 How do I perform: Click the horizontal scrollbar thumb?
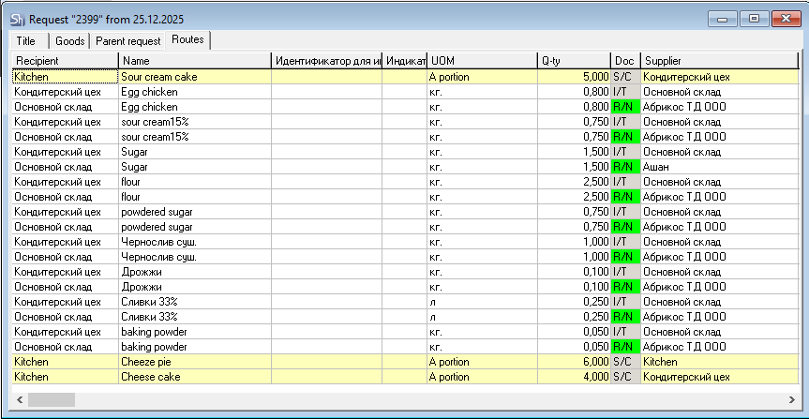point(51,399)
